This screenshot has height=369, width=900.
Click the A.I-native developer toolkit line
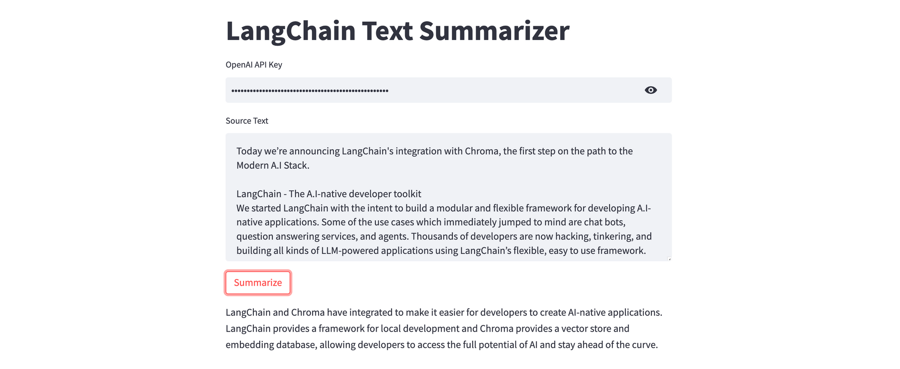pos(328,194)
